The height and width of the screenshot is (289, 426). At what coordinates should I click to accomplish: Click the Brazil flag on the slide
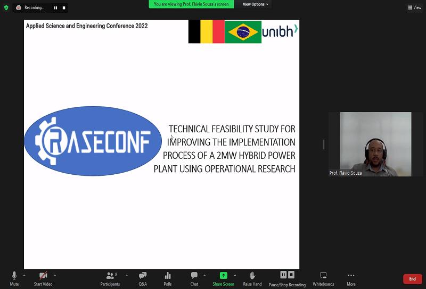click(x=243, y=32)
